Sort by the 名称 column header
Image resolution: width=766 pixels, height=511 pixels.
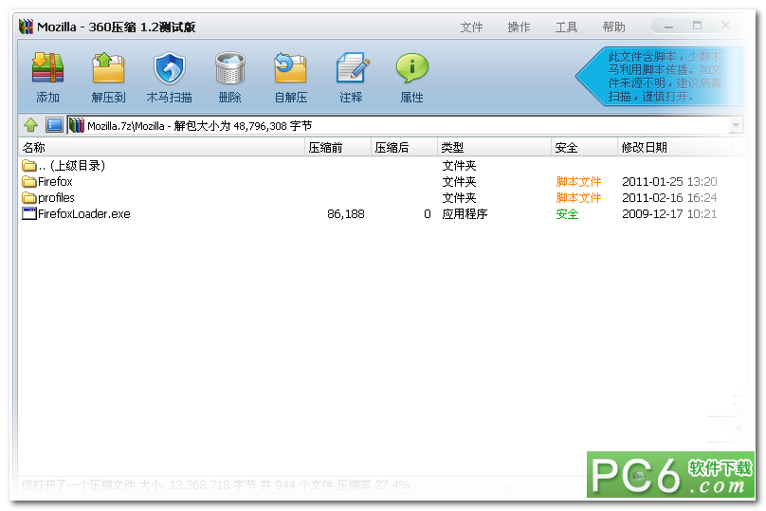point(161,148)
